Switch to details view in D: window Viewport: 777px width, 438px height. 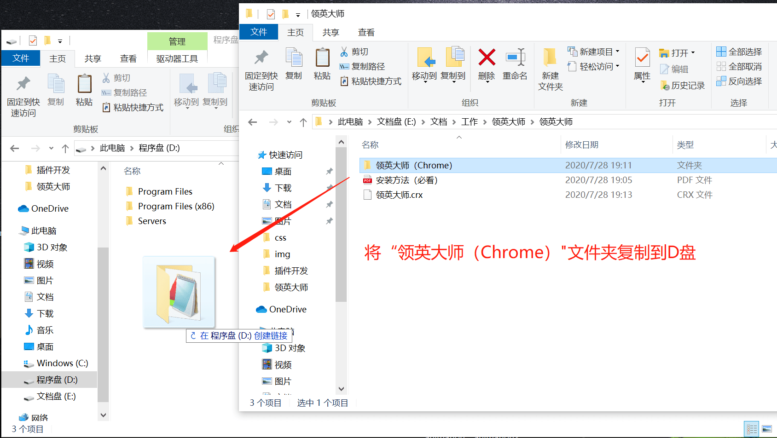pyautogui.click(x=752, y=429)
